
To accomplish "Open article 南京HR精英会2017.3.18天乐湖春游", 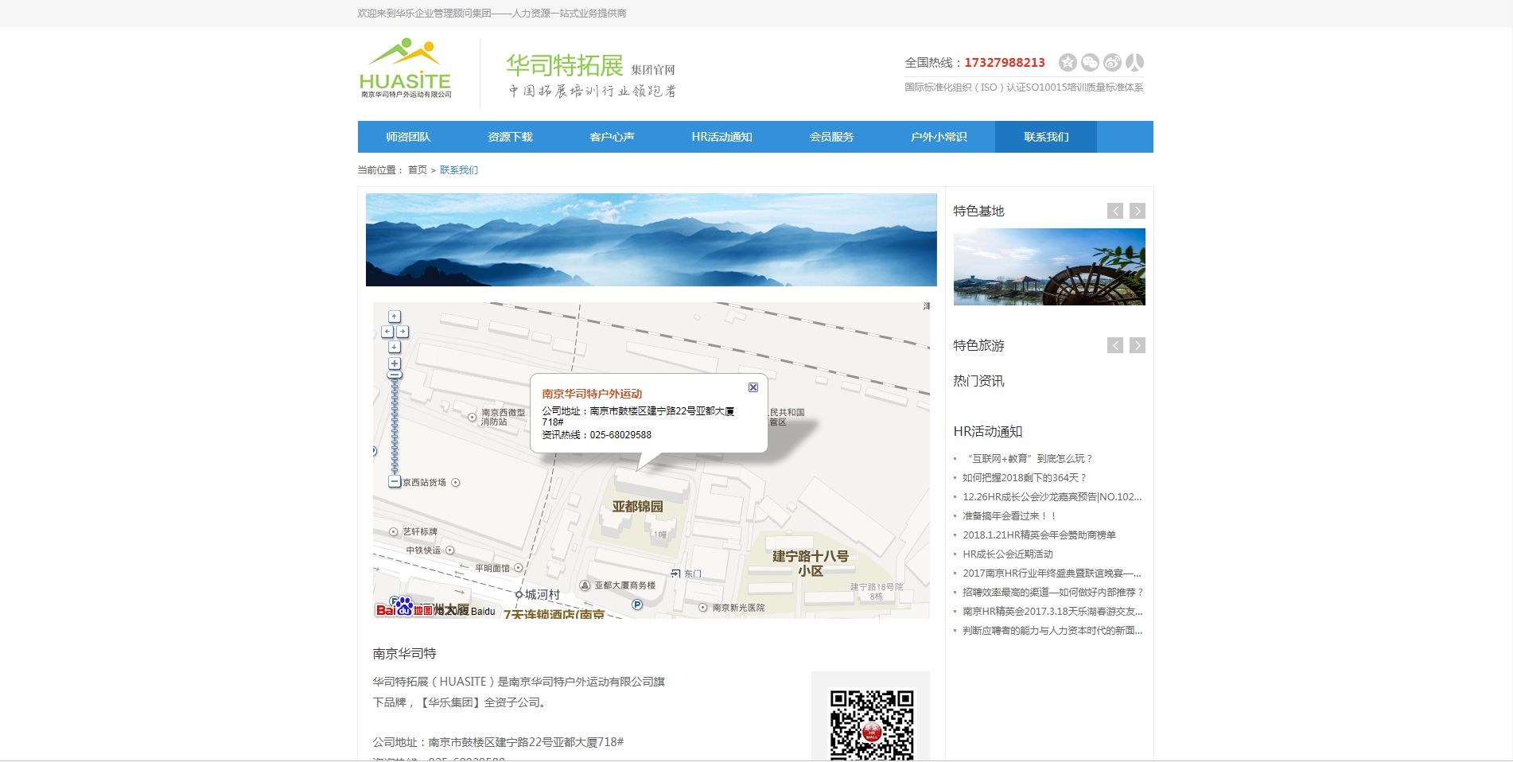I will (1052, 612).
